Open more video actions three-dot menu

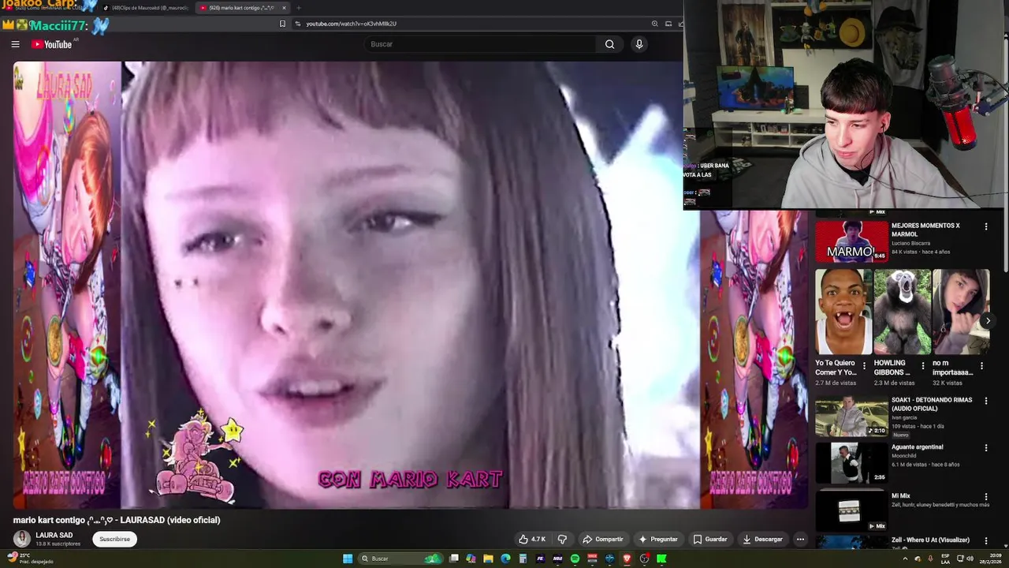click(800, 540)
